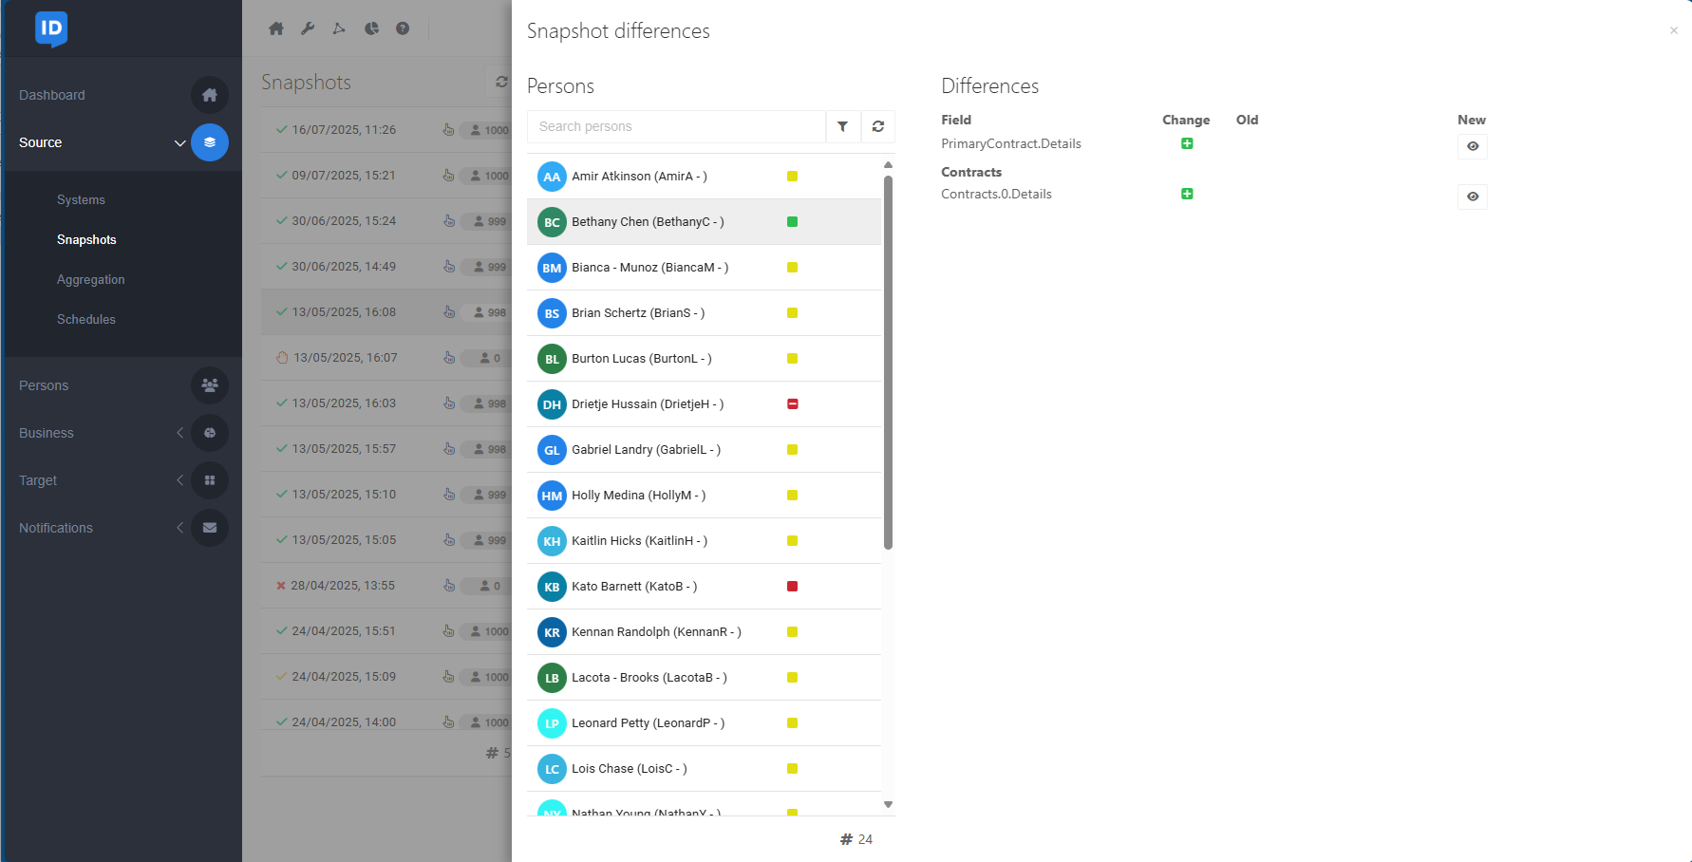Click the filter icon beside person search
This screenshot has width=1692, height=862.
[x=842, y=126]
